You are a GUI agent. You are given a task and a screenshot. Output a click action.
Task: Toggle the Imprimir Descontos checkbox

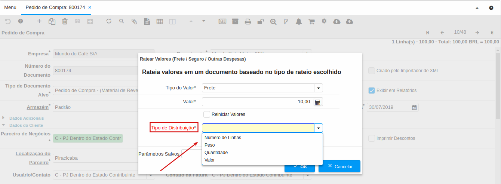coord(371,138)
